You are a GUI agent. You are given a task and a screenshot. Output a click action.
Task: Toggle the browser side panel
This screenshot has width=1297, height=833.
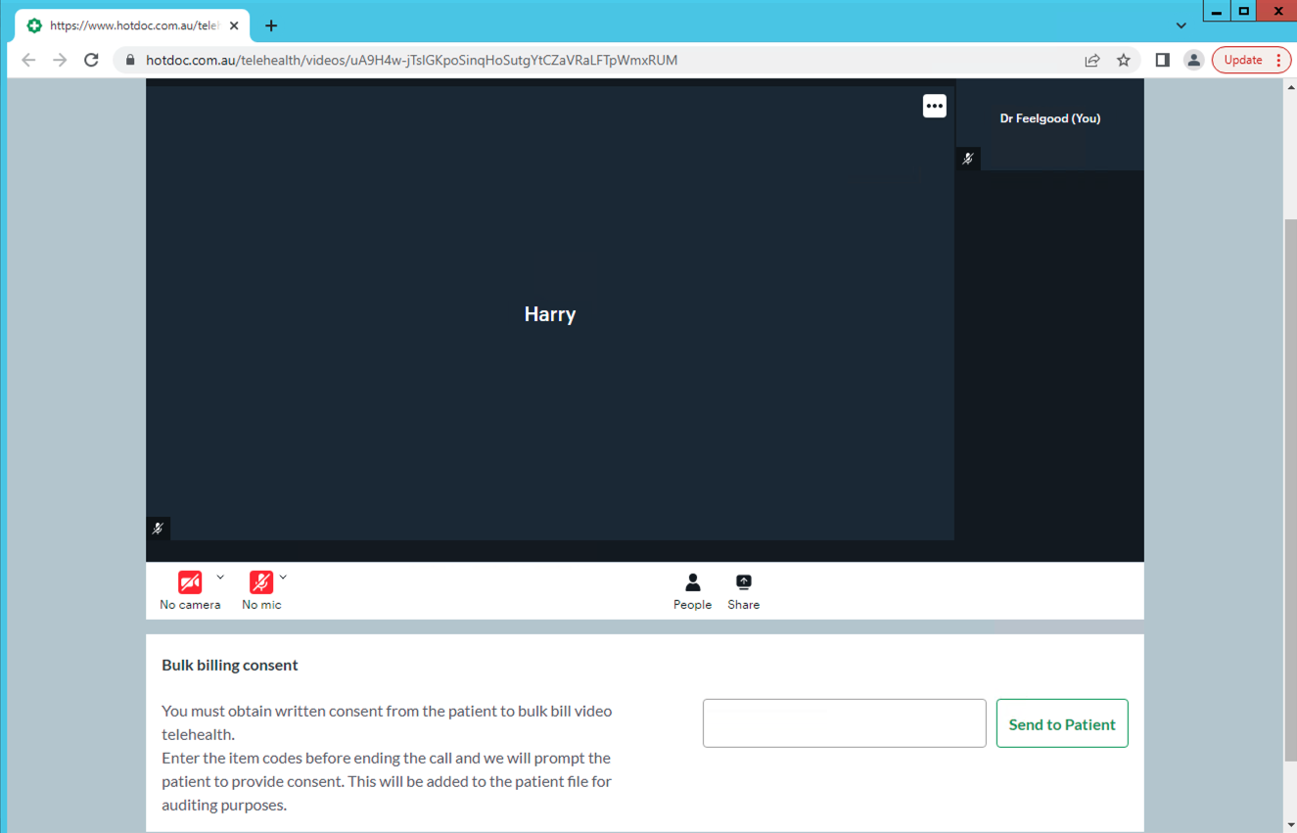point(1162,60)
